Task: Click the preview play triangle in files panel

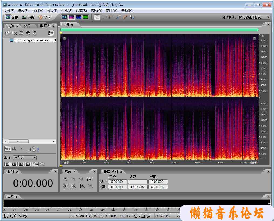Action: click(x=21, y=149)
